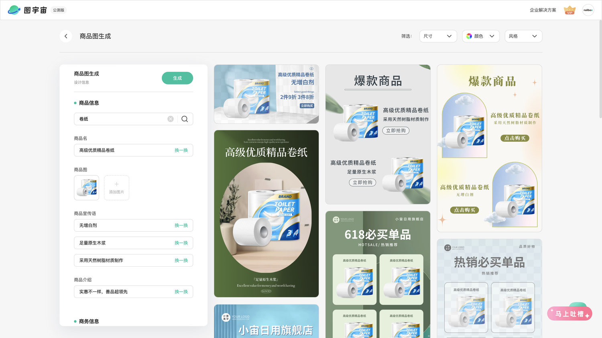602x338 pixels.
Task: Open the 风格 style dropdown
Action: [x=523, y=36]
